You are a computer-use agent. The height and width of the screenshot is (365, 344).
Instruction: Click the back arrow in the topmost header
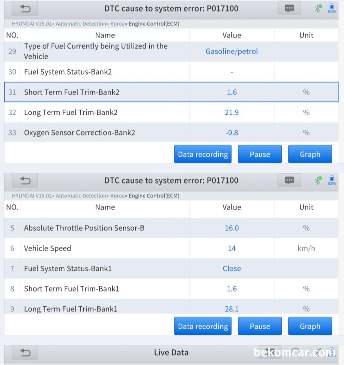tap(25, 9)
